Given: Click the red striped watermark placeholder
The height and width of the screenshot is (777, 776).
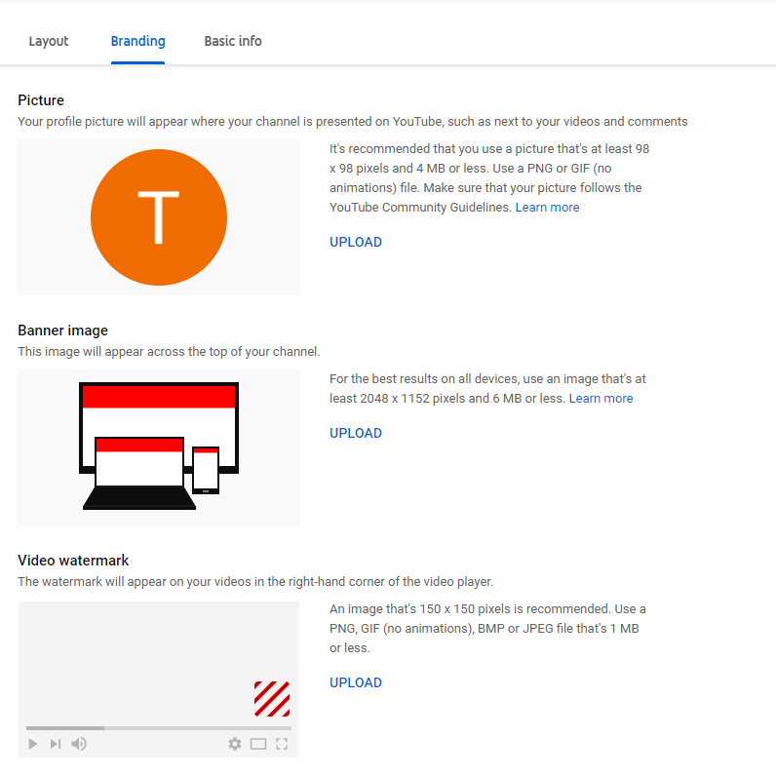Looking at the screenshot, I should (x=272, y=699).
